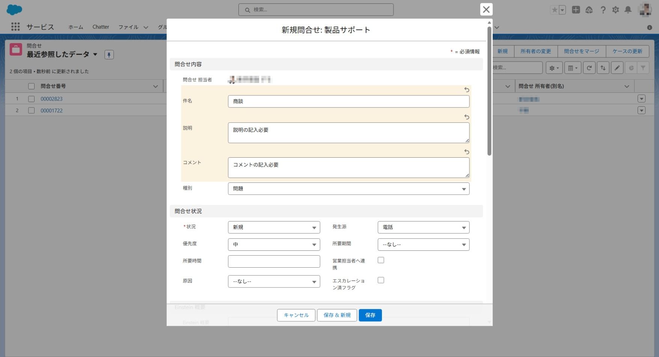
Task: Check the 営業担当者へ連携 checkbox
Action: tap(381, 260)
